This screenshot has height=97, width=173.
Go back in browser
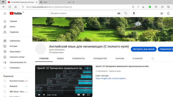(4, 7)
